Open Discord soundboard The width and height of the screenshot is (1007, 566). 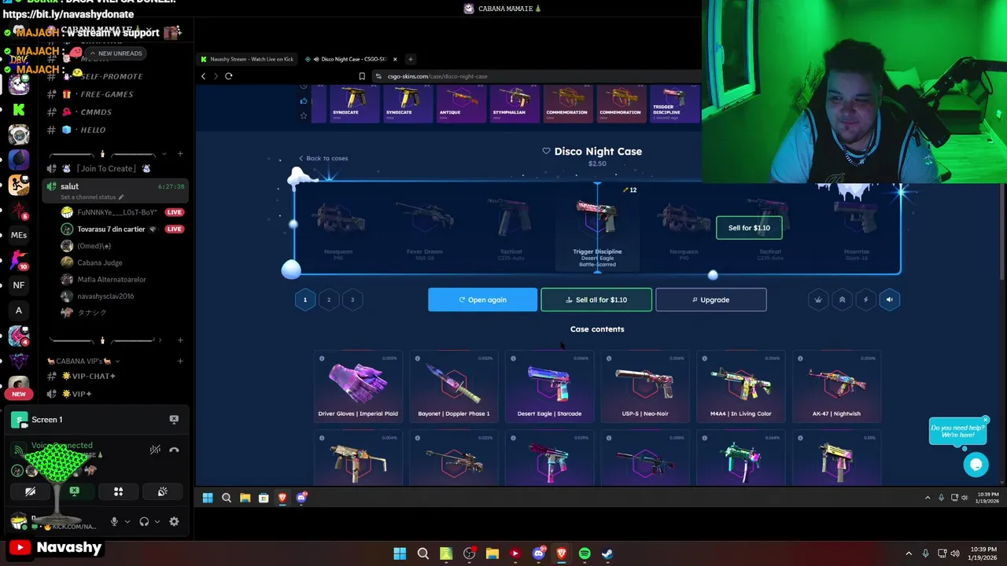pos(162,492)
